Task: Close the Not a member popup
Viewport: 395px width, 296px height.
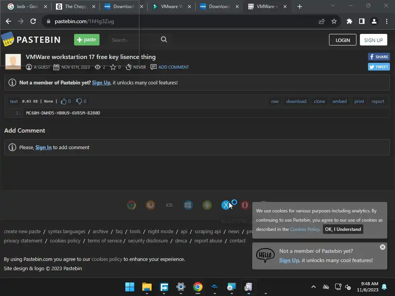Action: (x=382, y=247)
